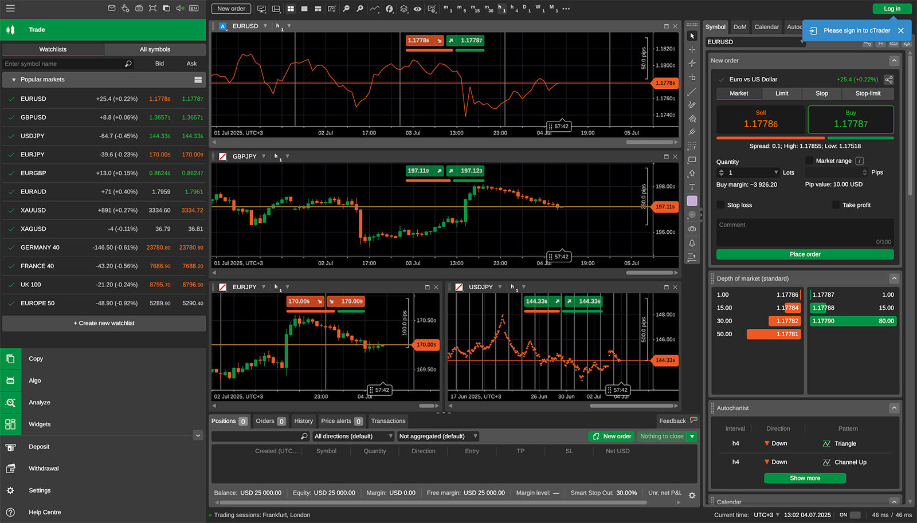Image resolution: width=917 pixels, height=523 pixels.
Task: Select the trend line drawing tool
Action: pos(692,92)
